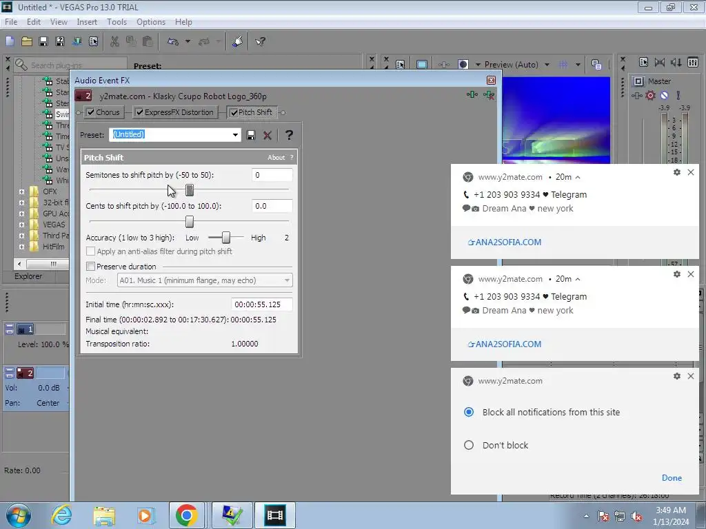706x529 pixels.
Task: Toggle the ExpressFX Distortion checkbox
Action: coord(139,112)
